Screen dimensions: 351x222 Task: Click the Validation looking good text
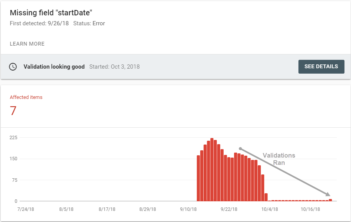pyautogui.click(x=54, y=67)
